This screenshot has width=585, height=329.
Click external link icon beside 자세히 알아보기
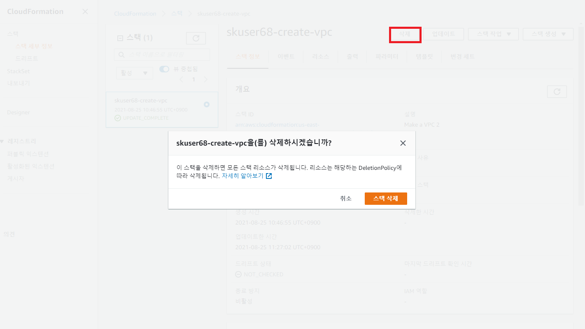click(x=269, y=176)
